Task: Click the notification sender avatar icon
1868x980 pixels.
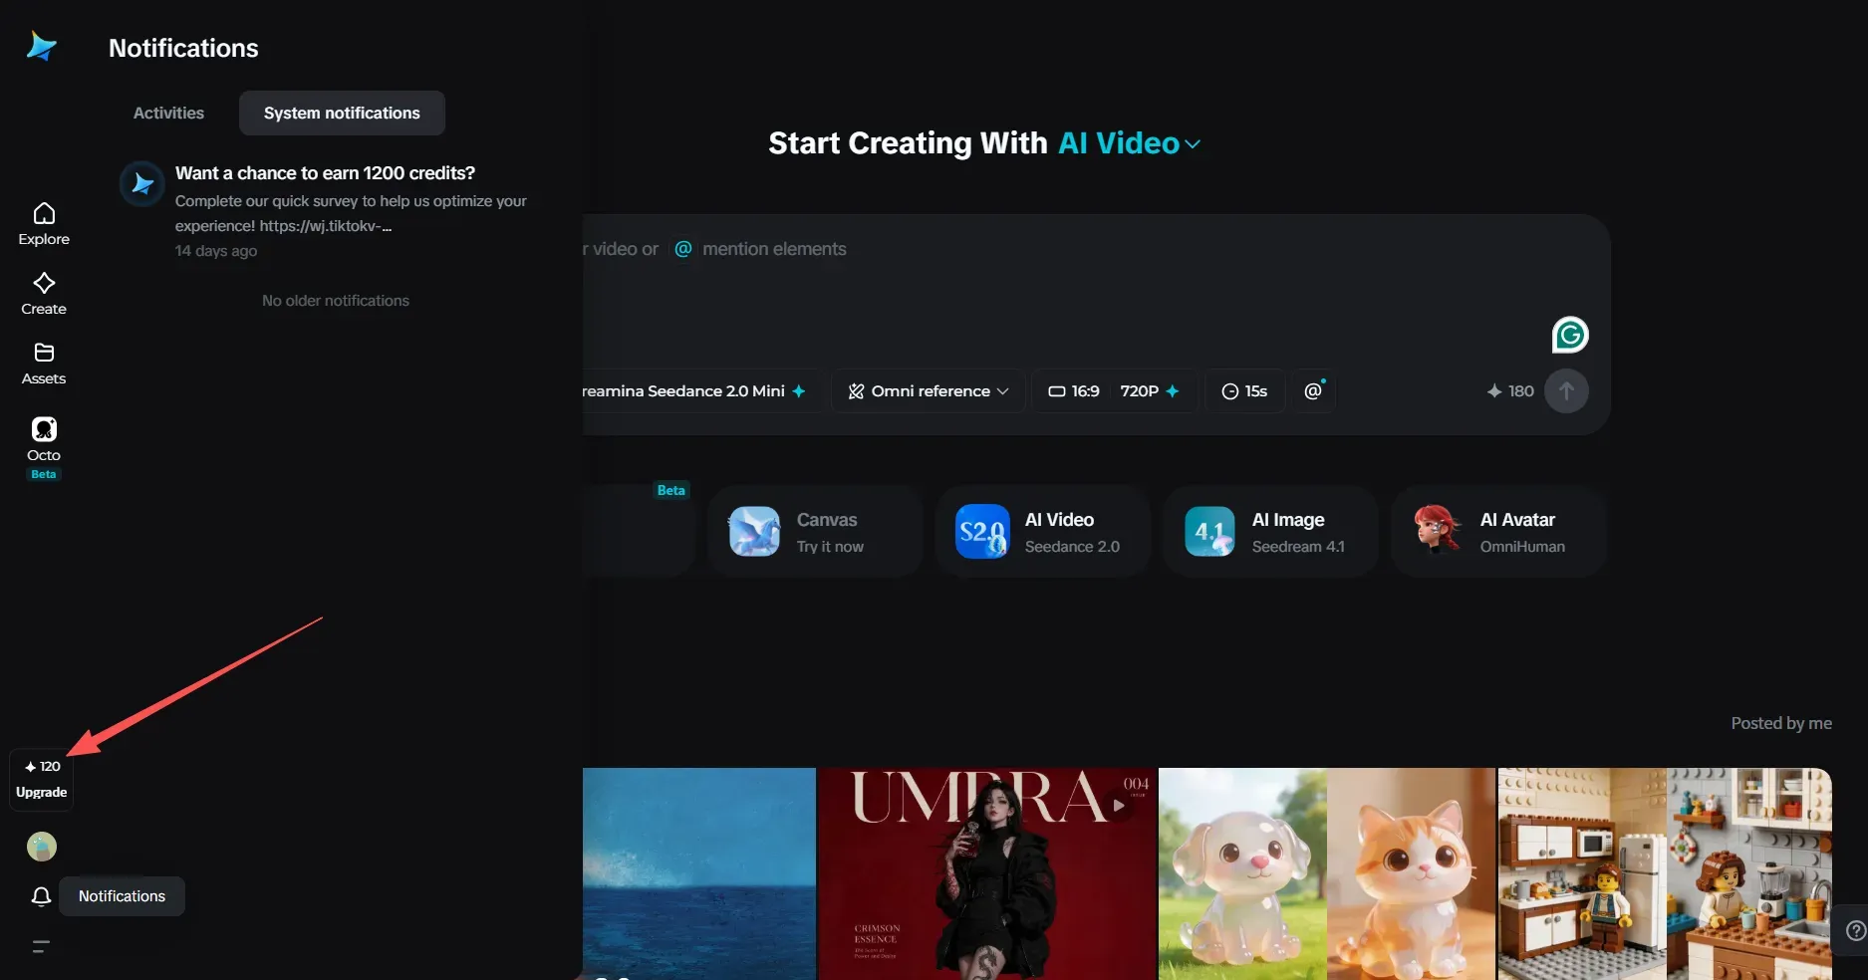Action: 142,184
